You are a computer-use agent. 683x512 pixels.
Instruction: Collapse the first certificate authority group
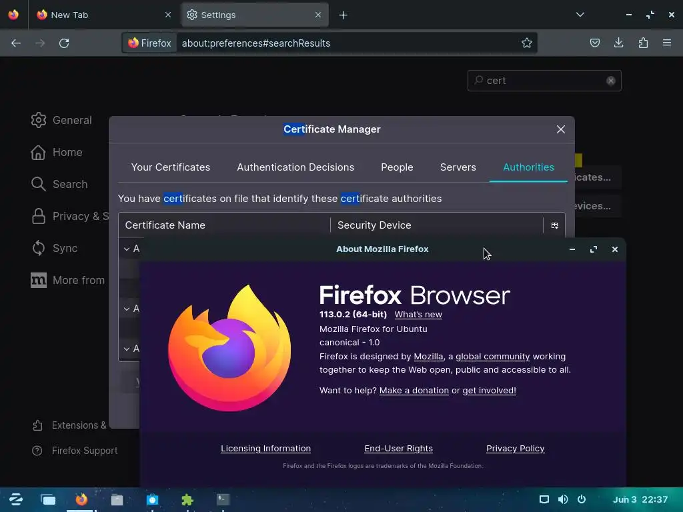(127, 249)
